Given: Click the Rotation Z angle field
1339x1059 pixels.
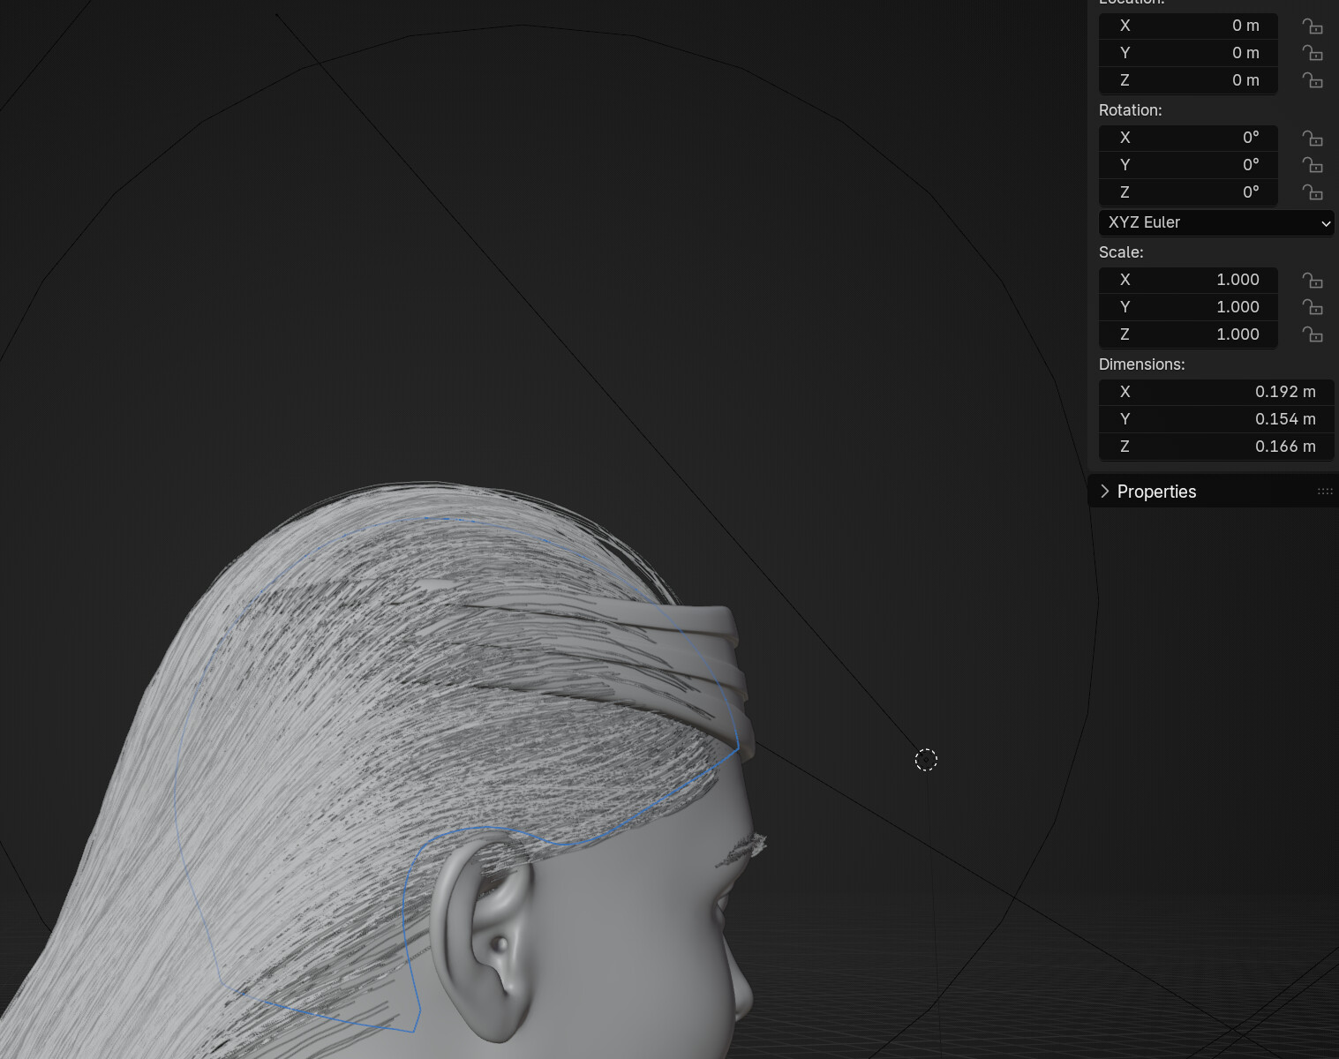Looking at the screenshot, I should pyautogui.click(x=1188, y=192).
